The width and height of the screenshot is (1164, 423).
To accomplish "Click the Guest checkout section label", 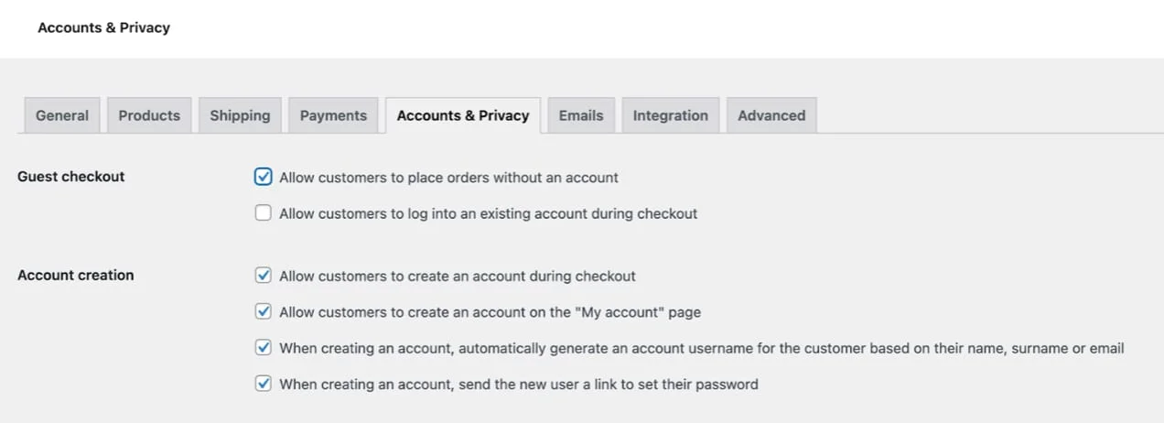I will click(71, 177).
